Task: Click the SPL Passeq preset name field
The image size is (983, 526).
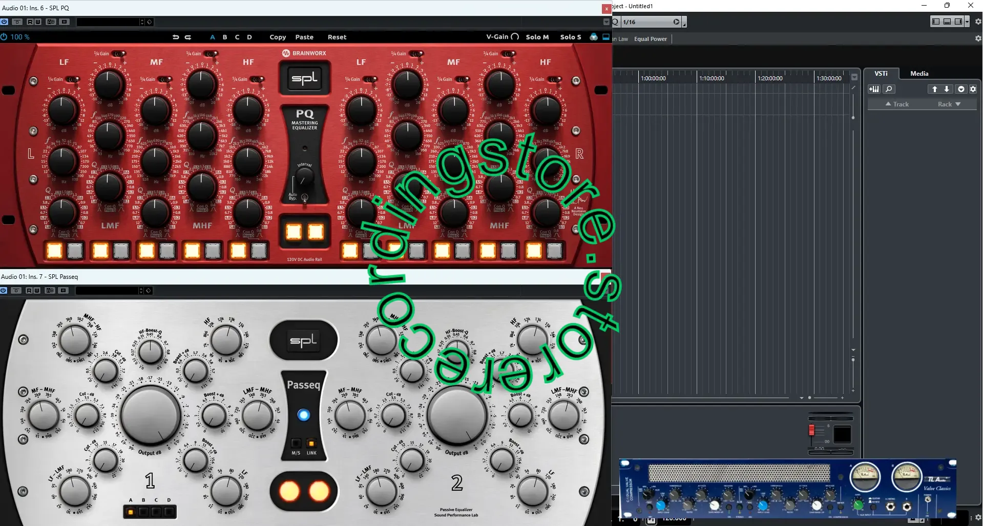Action: (107, 291)
